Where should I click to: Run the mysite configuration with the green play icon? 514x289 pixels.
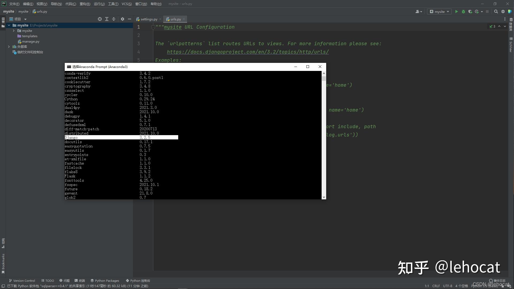(456, 12)
